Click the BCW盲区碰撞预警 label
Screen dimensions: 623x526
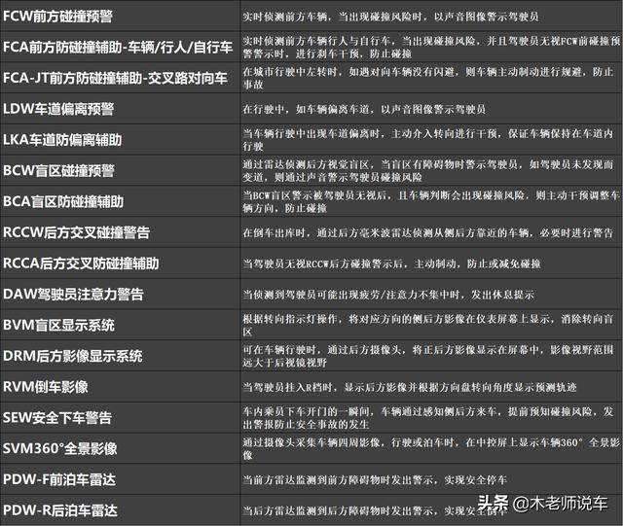tap(58, 171)
